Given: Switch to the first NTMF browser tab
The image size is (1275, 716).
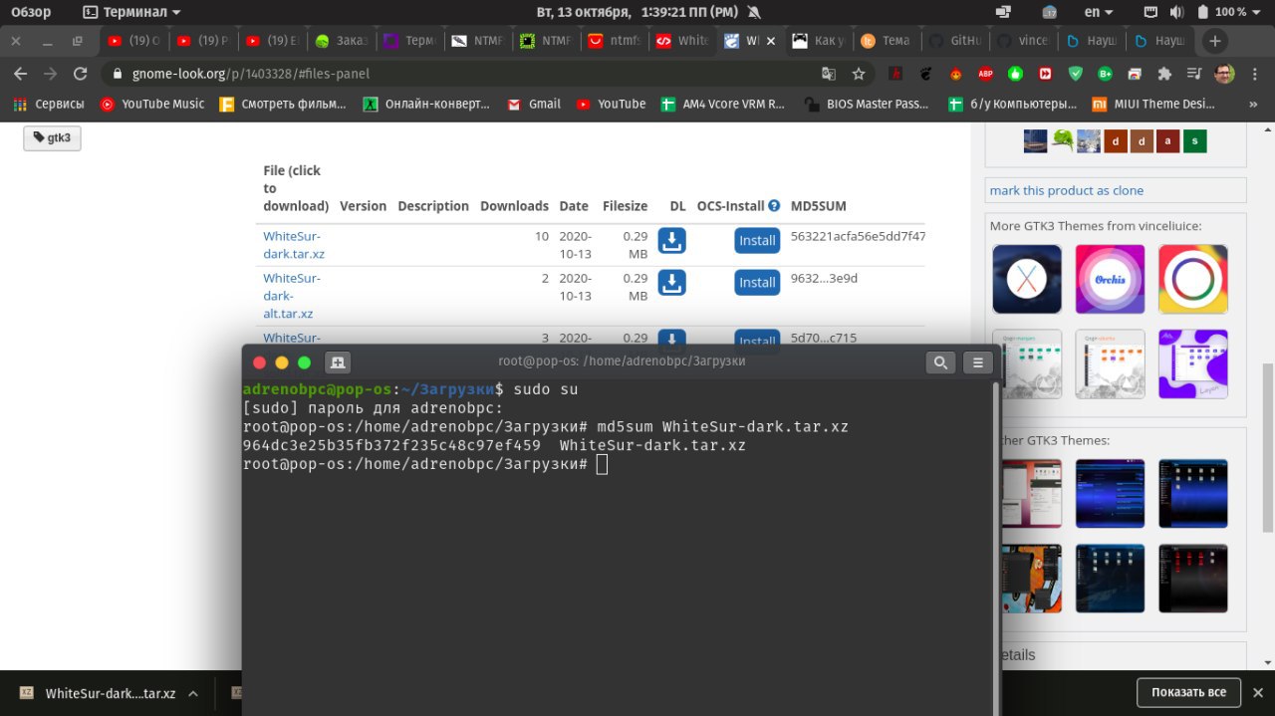Looking at the screenshot, I should [x=478, y=41].
